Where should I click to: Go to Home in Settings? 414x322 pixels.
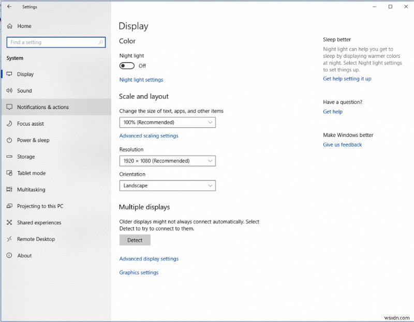coord(24,26)
